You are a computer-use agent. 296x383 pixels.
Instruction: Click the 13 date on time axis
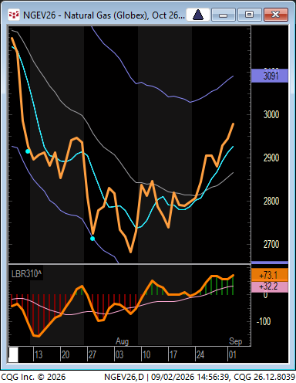39,355
